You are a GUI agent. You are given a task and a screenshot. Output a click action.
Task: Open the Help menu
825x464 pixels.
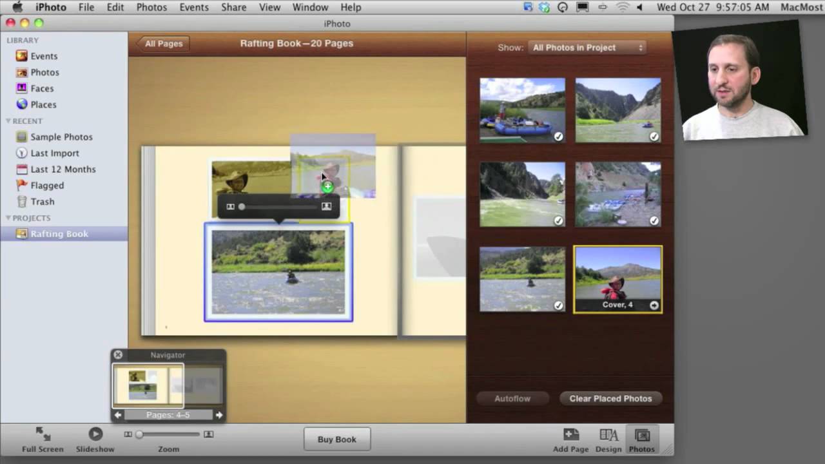point(351,7)
